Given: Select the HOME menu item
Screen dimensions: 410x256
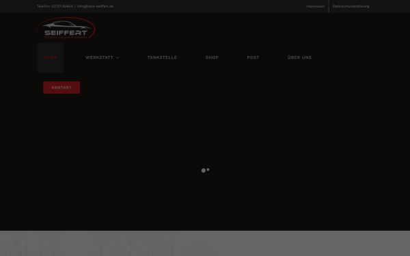Looking at the screenshot, I should [50, 57].
